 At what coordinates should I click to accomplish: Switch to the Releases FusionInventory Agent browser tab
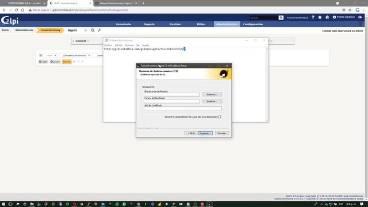pos(116,3)
